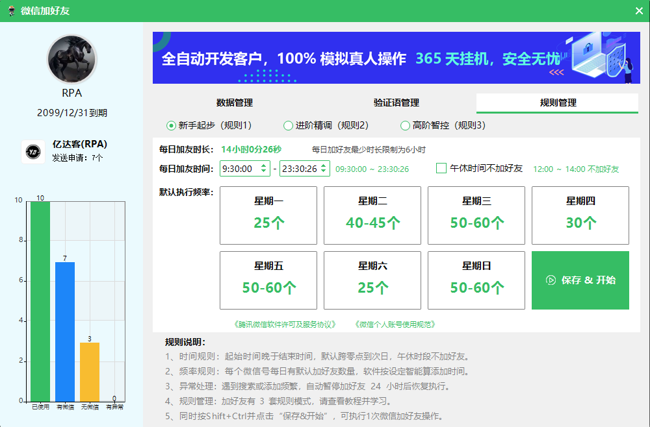This screenshot has width=650, height=427.
Task: Select the 规则管理 tab
Action: [557, 103]
